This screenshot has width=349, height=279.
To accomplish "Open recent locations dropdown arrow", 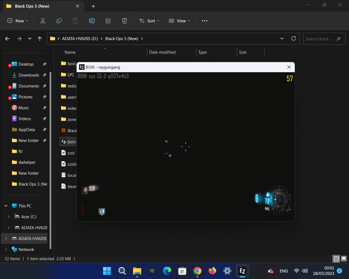I will 30,39.
